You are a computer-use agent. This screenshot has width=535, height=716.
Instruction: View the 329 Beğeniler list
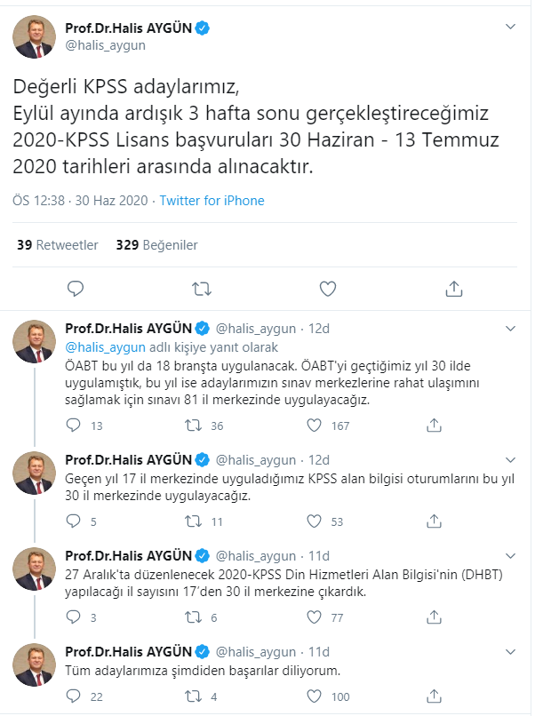(x=156, y=245)
